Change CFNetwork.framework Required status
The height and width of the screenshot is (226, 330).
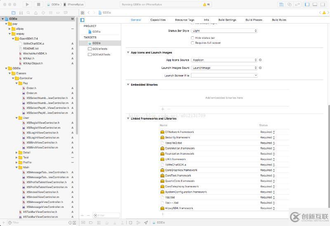coord(267,132)
